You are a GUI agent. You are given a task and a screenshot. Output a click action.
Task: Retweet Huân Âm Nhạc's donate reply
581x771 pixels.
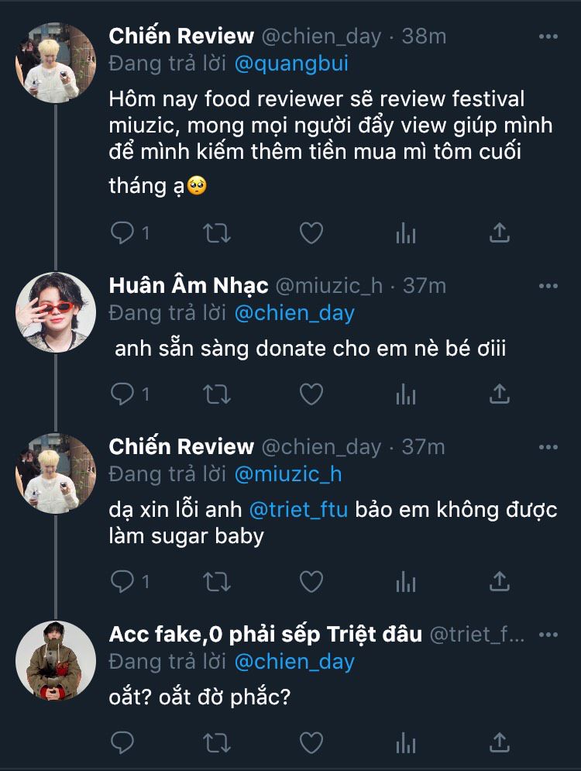217,394
